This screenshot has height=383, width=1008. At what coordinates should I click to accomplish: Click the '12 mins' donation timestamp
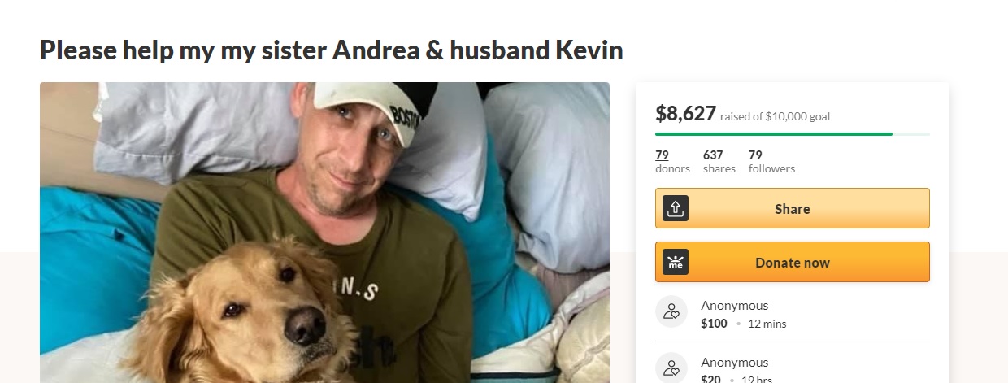767,324
